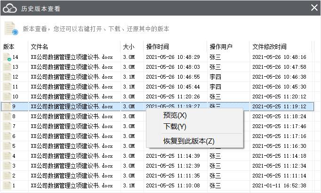Click modified time 2021-05-25 11:16:30
Screen dimensions: 321x193
click(x=279, y=146)
